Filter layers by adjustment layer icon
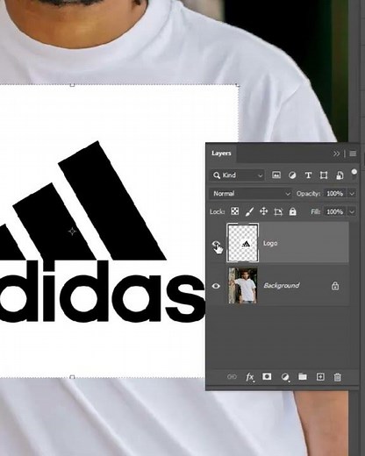The height and width of the screenshot is (456, 365). click(292, 175)
